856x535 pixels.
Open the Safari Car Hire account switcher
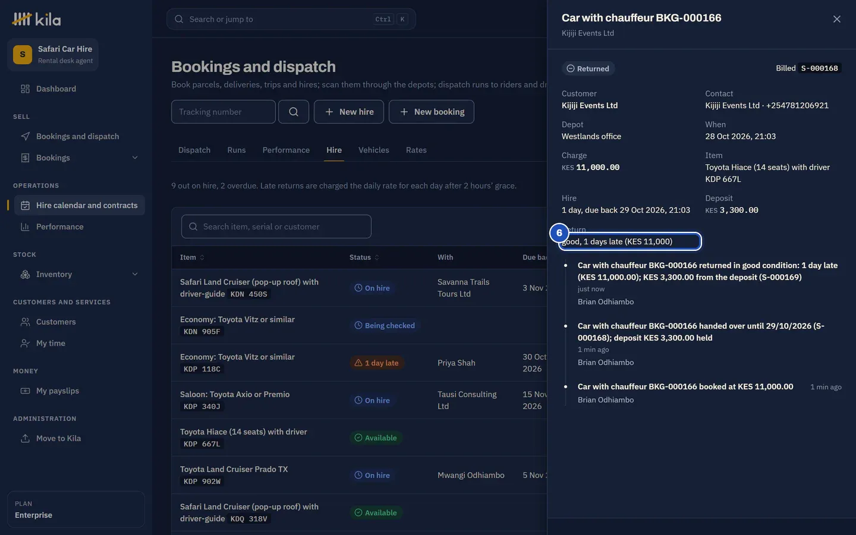tap(53, 55)
